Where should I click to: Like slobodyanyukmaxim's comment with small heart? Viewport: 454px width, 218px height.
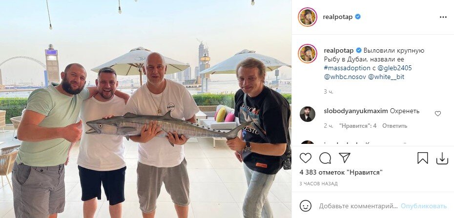click(x=438, y=114)
